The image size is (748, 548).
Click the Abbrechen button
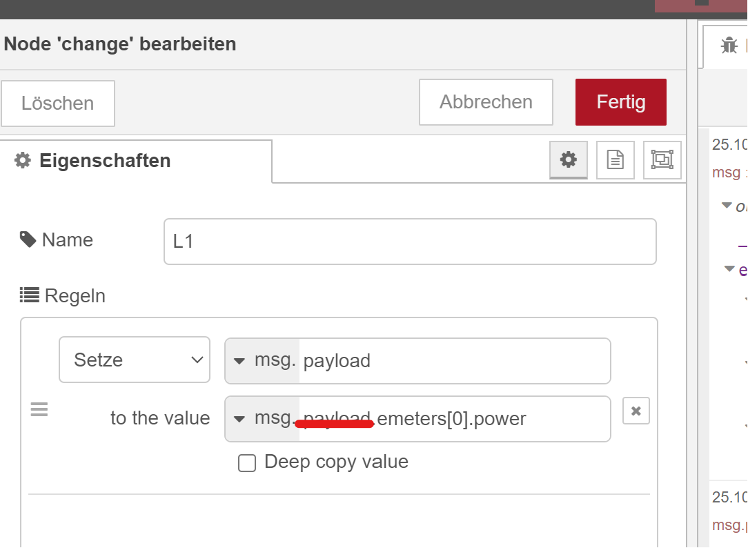point(486,102)
